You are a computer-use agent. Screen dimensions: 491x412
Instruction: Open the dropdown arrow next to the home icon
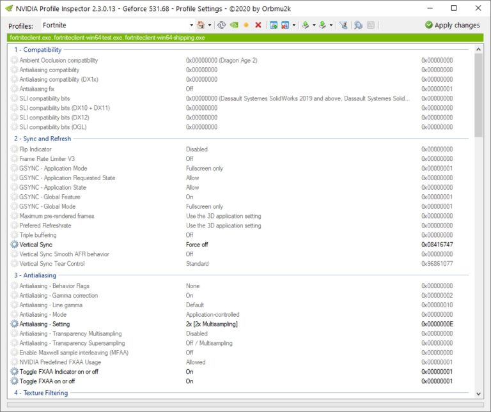tap(210, 25)
